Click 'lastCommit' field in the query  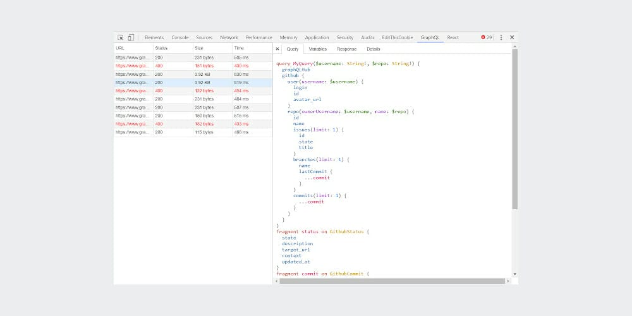click(313, 172)
